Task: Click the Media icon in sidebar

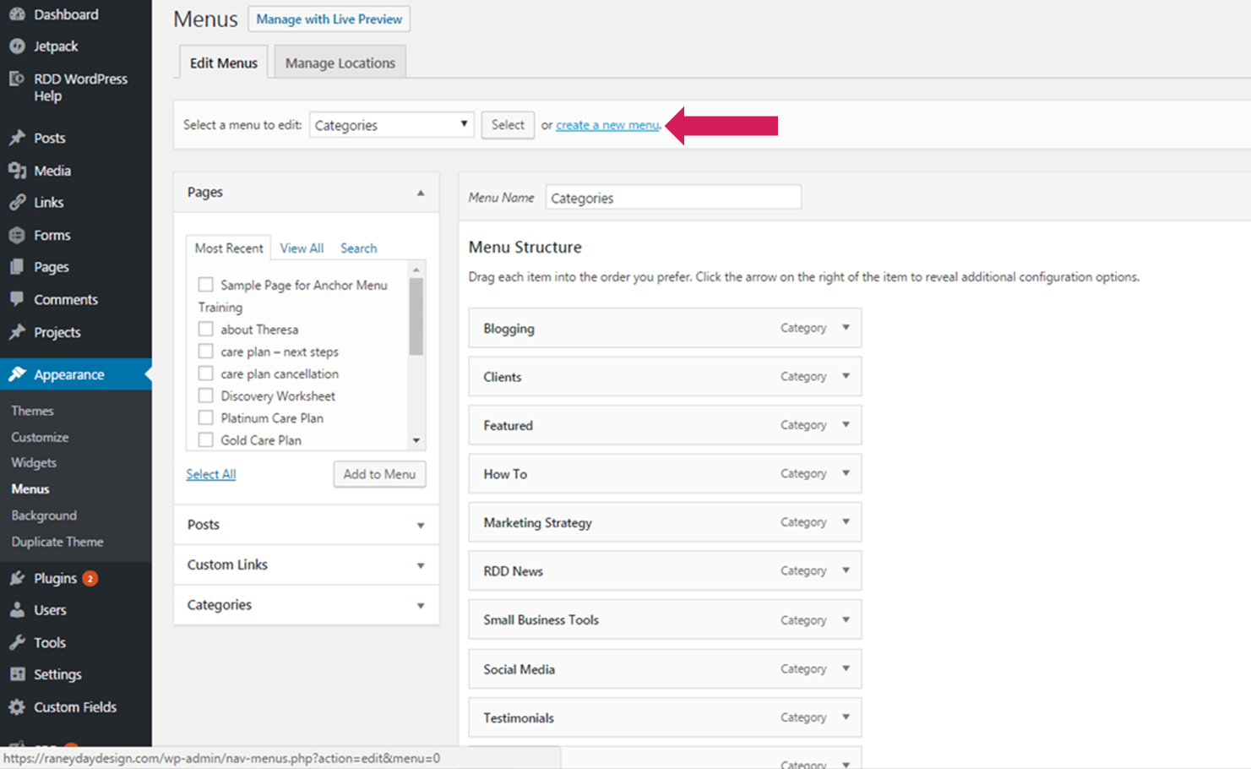Action: [17, 171]
